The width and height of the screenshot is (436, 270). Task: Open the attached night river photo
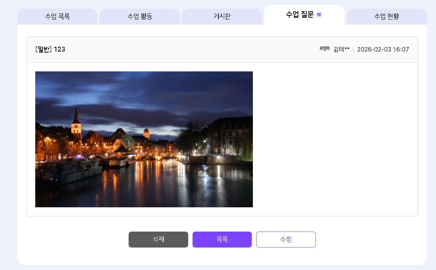pos(144,139)
